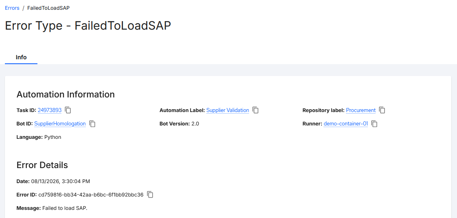The image size is (457, 218).
Task: Copy the Automation Label value
Action: [256, 110]
